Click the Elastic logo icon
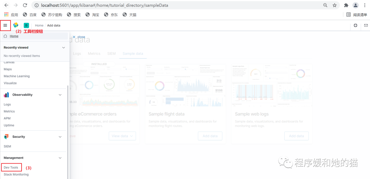This screenshot has height=179, width=370. (15, 25)
